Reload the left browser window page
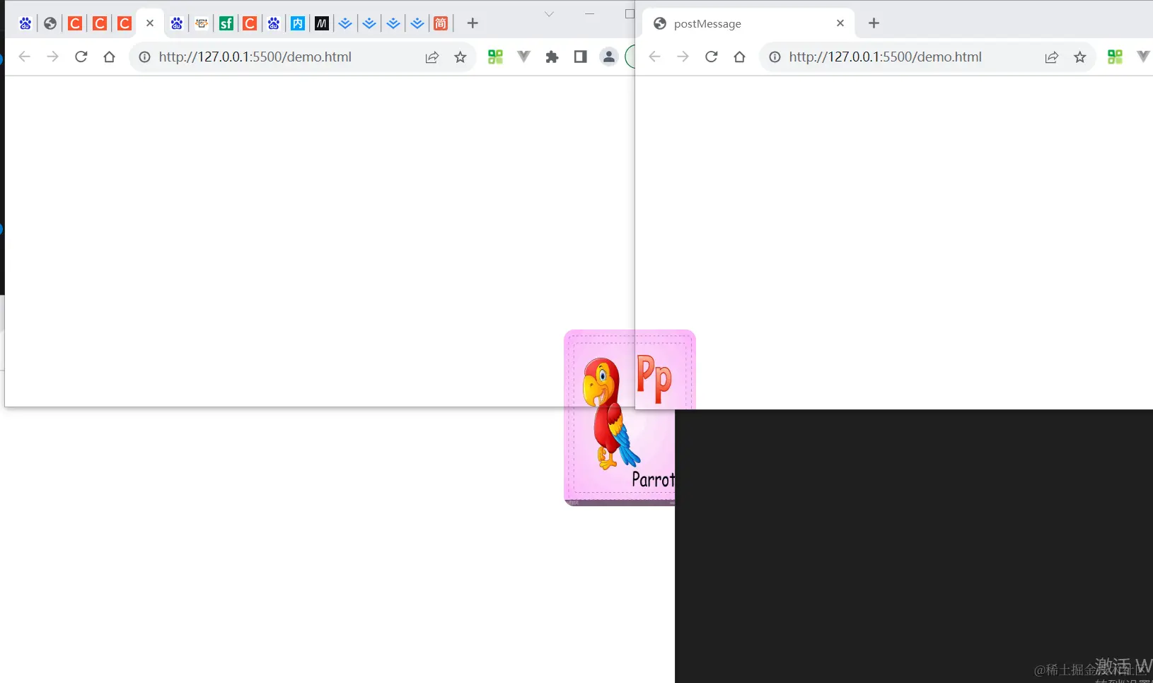1153x683 pixels. point(81,57)
